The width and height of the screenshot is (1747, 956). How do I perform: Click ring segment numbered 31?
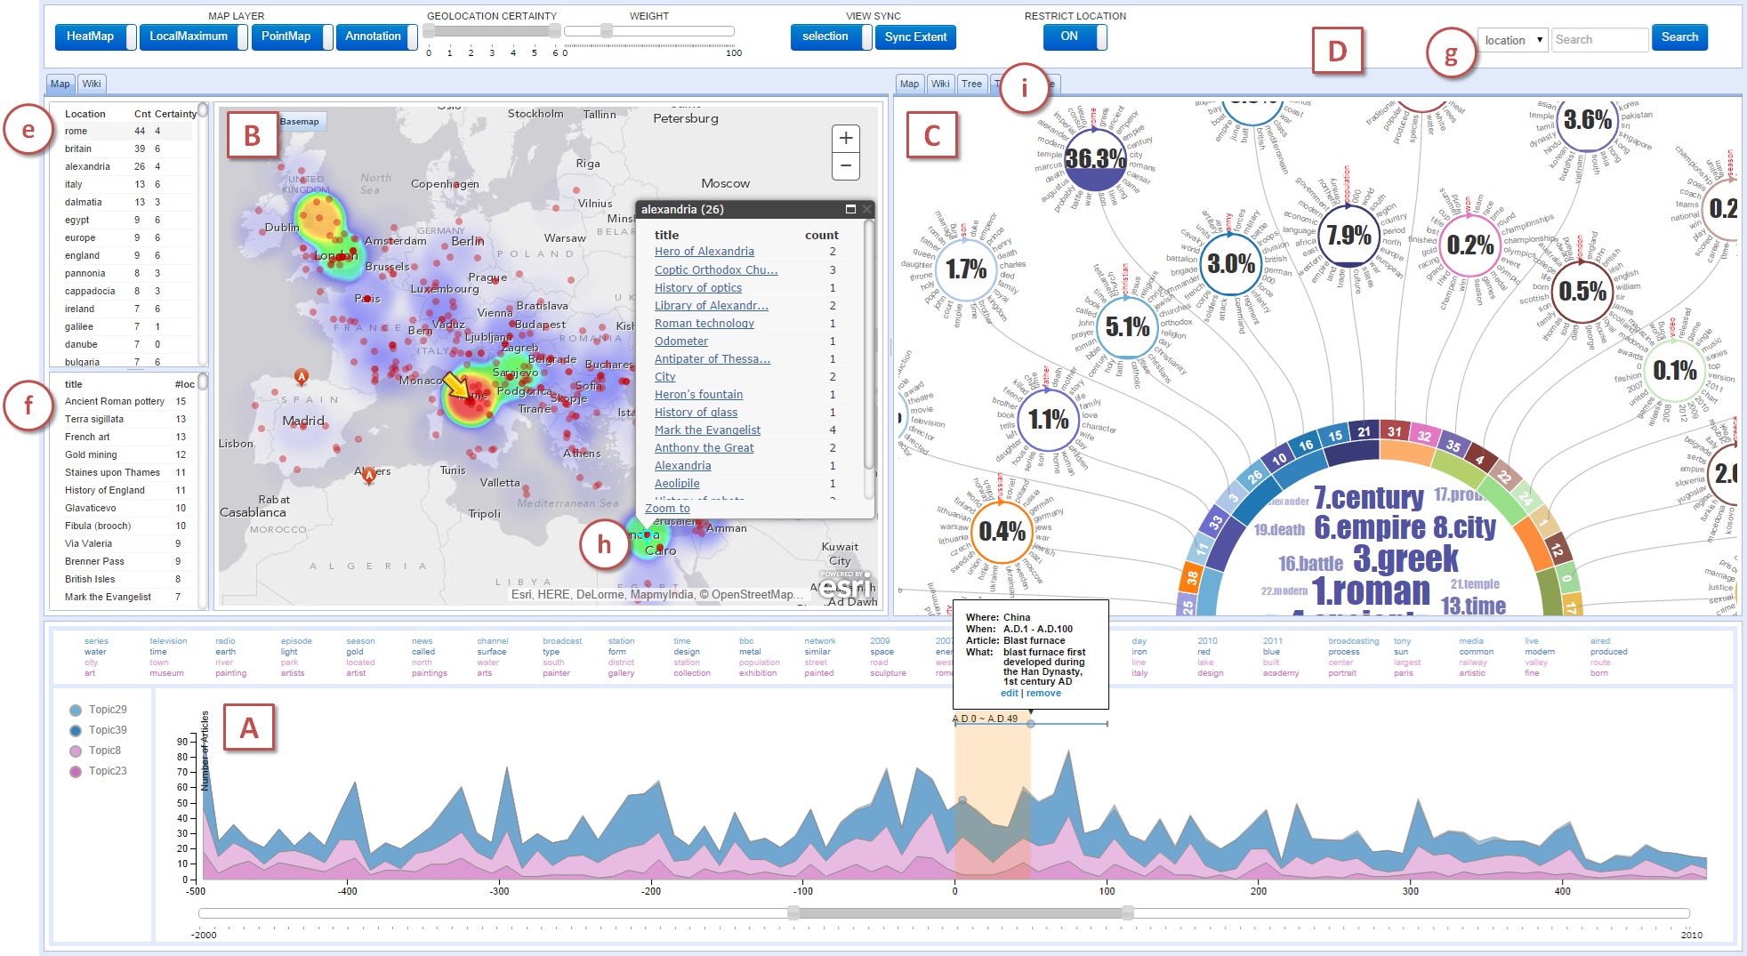(1394, 432)
